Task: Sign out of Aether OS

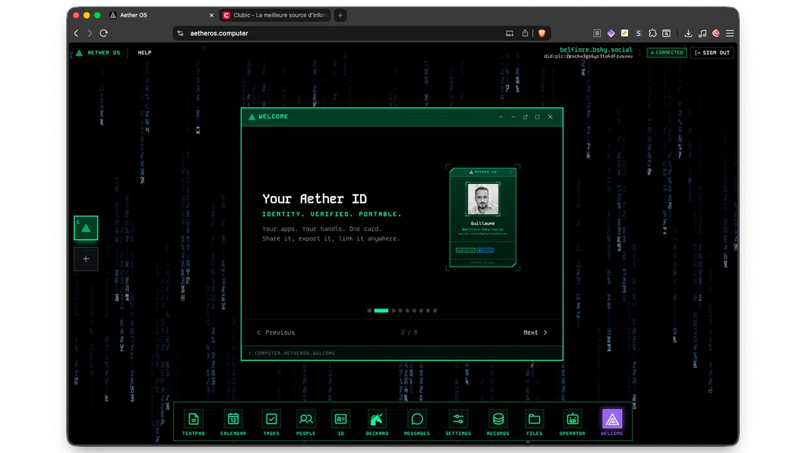Action: point(713,52)
